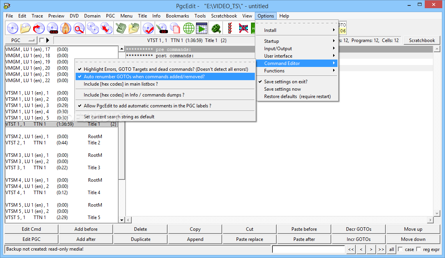Click the open folder toolbar icon
The width and height of the screenshot is (445, 258).
click(x=25, y=28)
